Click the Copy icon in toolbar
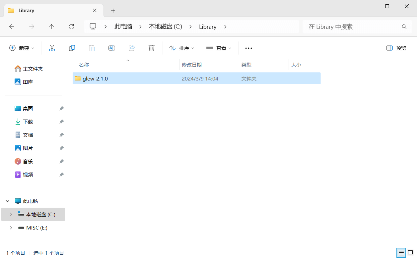Image resolution: width=417 pixels, height=258 pixels. click(x=72, y=48)
